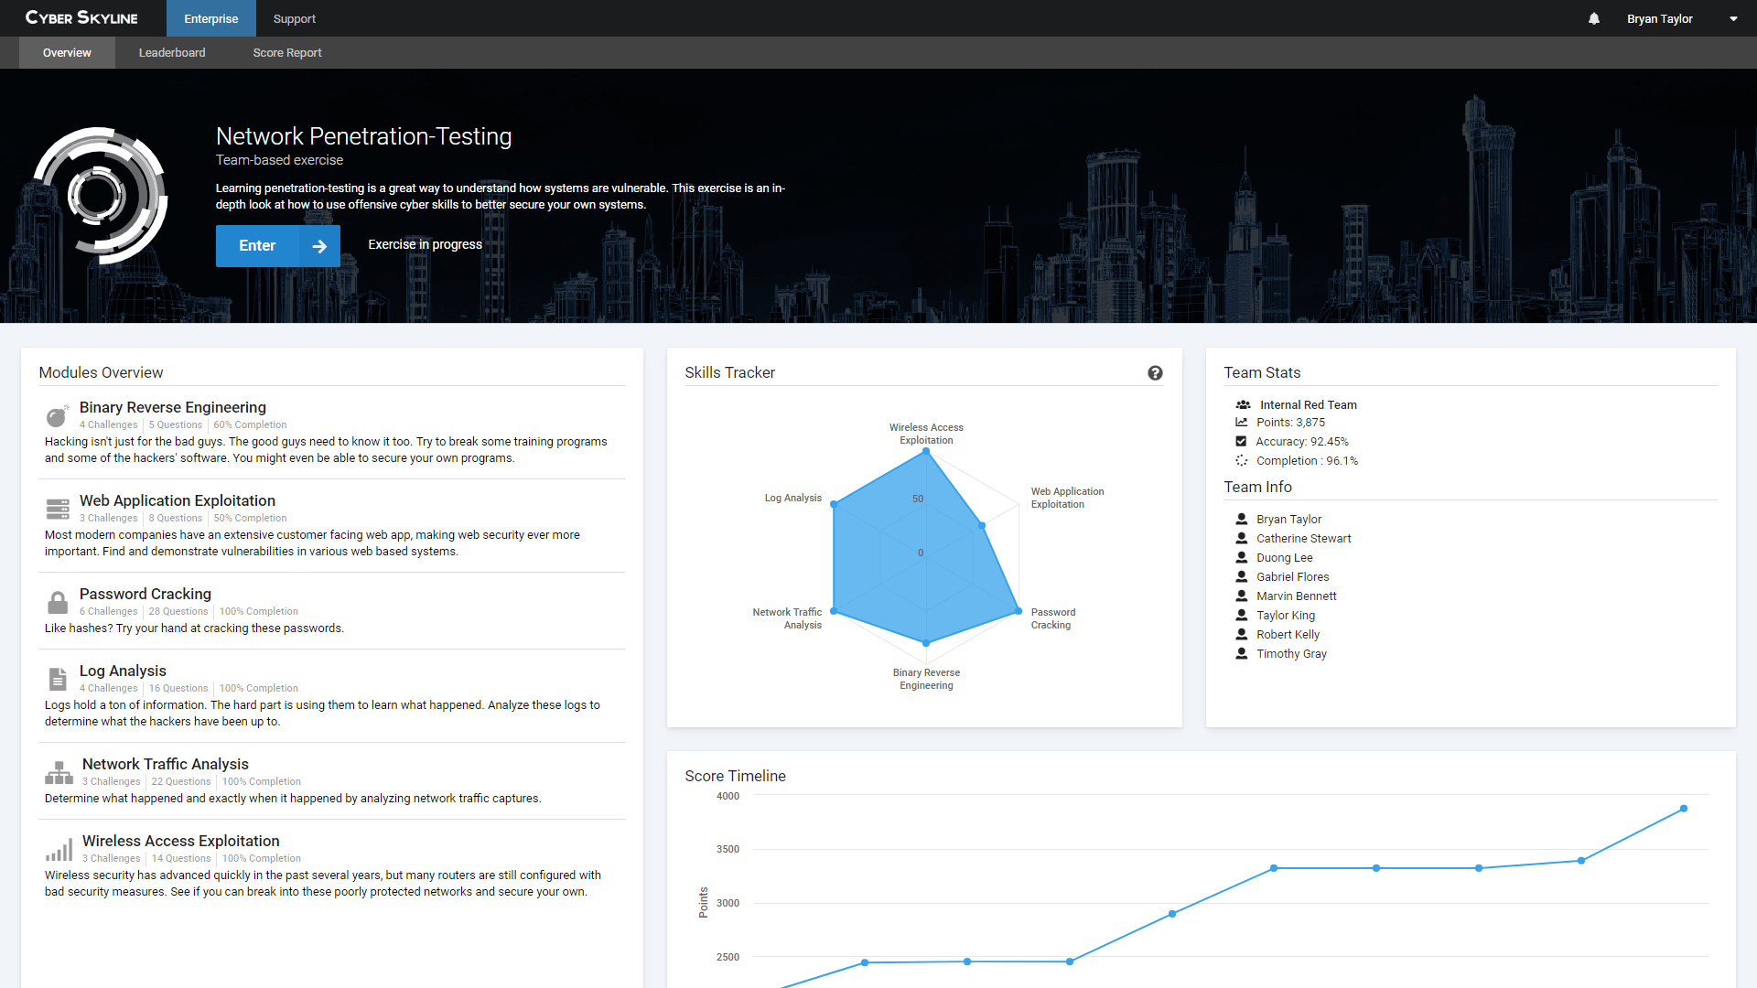Click the Password Cracking point on radar chart
This screenshot has width=1757, height=988.
click(x=1018, y=611)
